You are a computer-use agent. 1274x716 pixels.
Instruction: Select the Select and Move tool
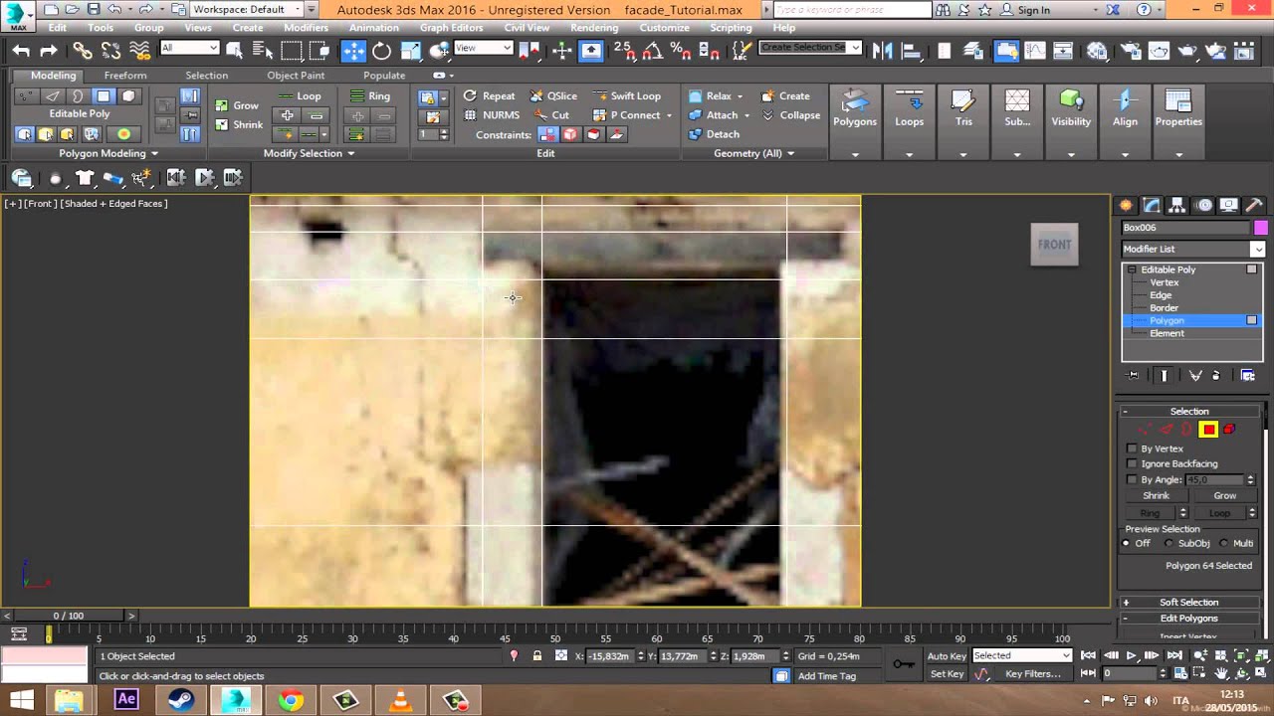[x=353, y=51]
